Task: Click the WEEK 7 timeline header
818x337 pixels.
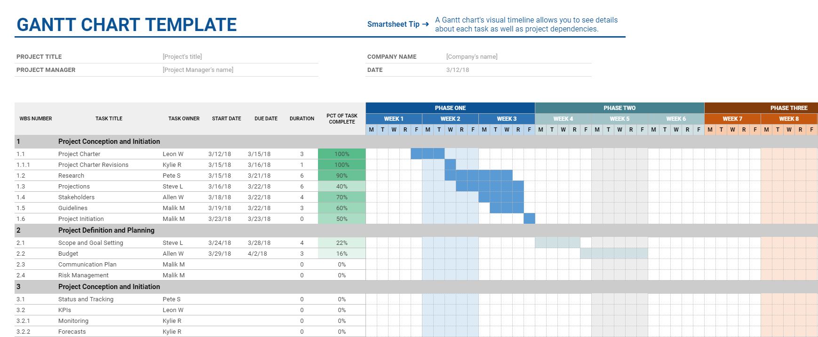Action: (732, 119)
